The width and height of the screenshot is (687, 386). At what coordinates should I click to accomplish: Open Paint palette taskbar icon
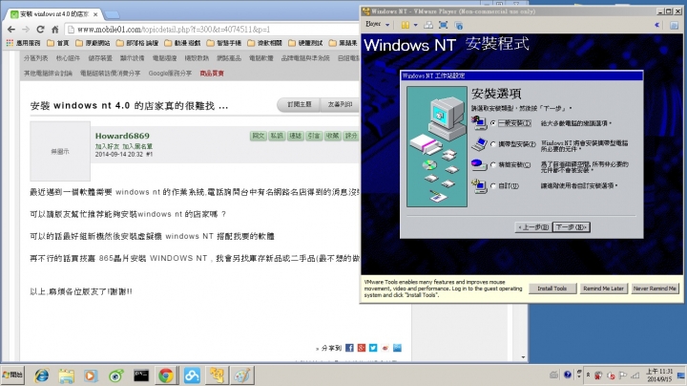(x=241, y=375)
